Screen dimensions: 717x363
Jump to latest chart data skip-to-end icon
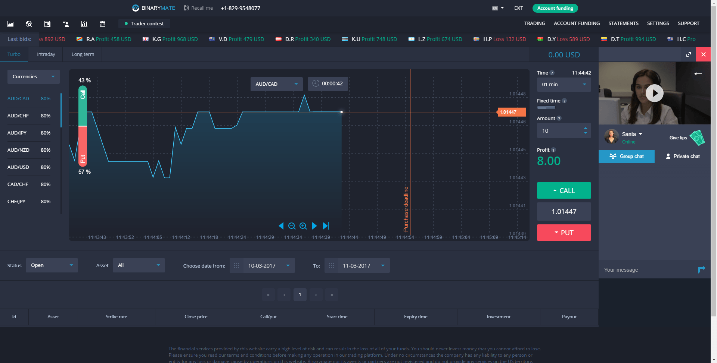pyautogui.click(x=326, y=226)
